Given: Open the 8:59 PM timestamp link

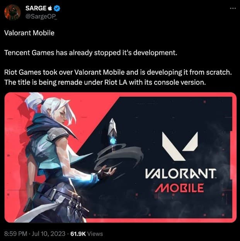Looking at the screenshot, I should [x=16, y=234].
